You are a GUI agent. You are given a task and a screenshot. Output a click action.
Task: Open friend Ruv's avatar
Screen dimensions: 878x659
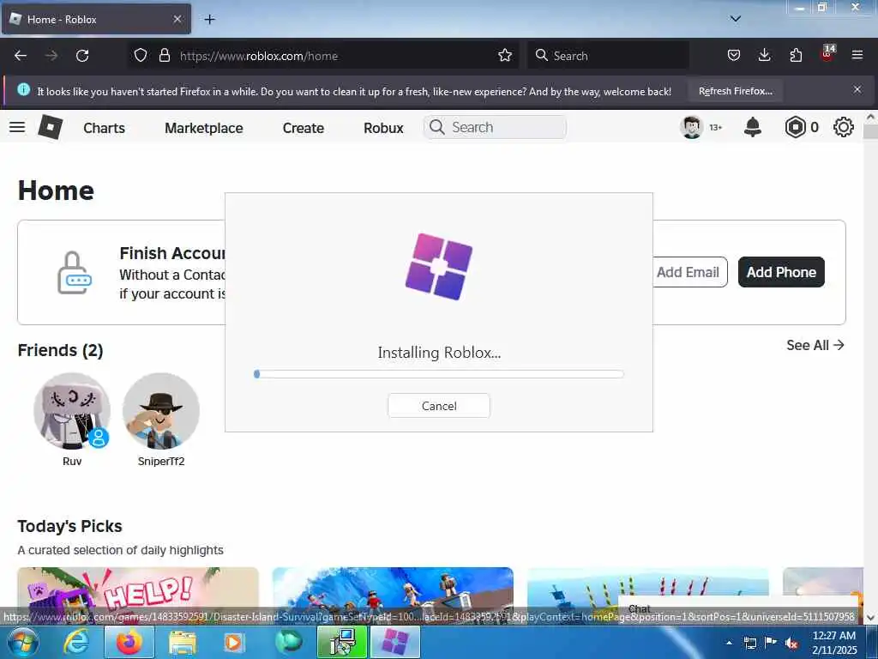pos(72,411)
